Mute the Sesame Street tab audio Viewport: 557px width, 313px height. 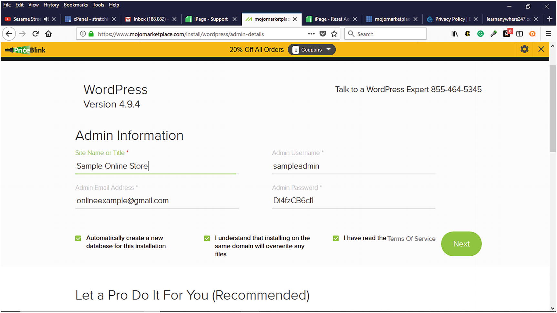point(47,19)
